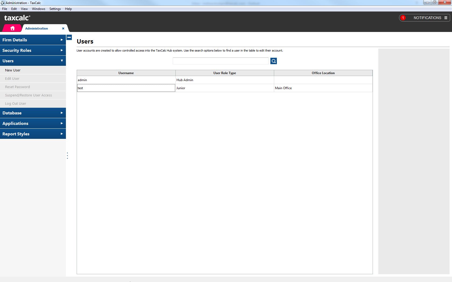Select Log Out User option
452x282 pixels.
pyautogui.click(x=33, y=103)
